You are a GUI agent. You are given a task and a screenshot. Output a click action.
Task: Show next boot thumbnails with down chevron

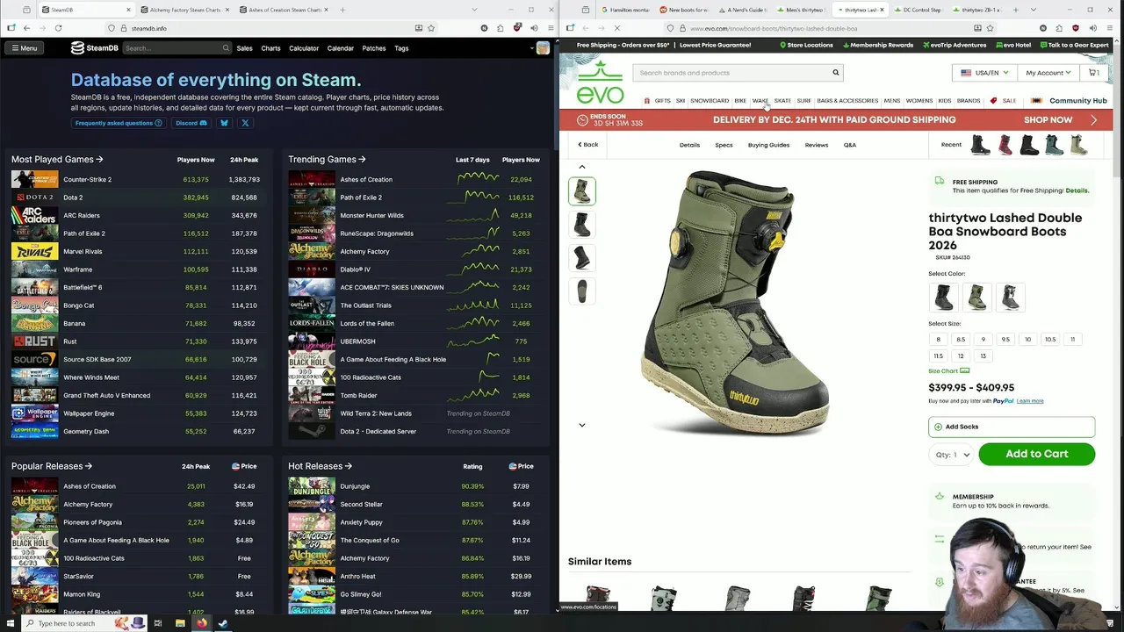coord(581,425)
